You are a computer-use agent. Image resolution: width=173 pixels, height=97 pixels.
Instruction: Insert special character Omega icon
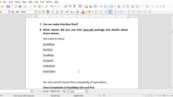pyautogui.click(x=111, y=6)
